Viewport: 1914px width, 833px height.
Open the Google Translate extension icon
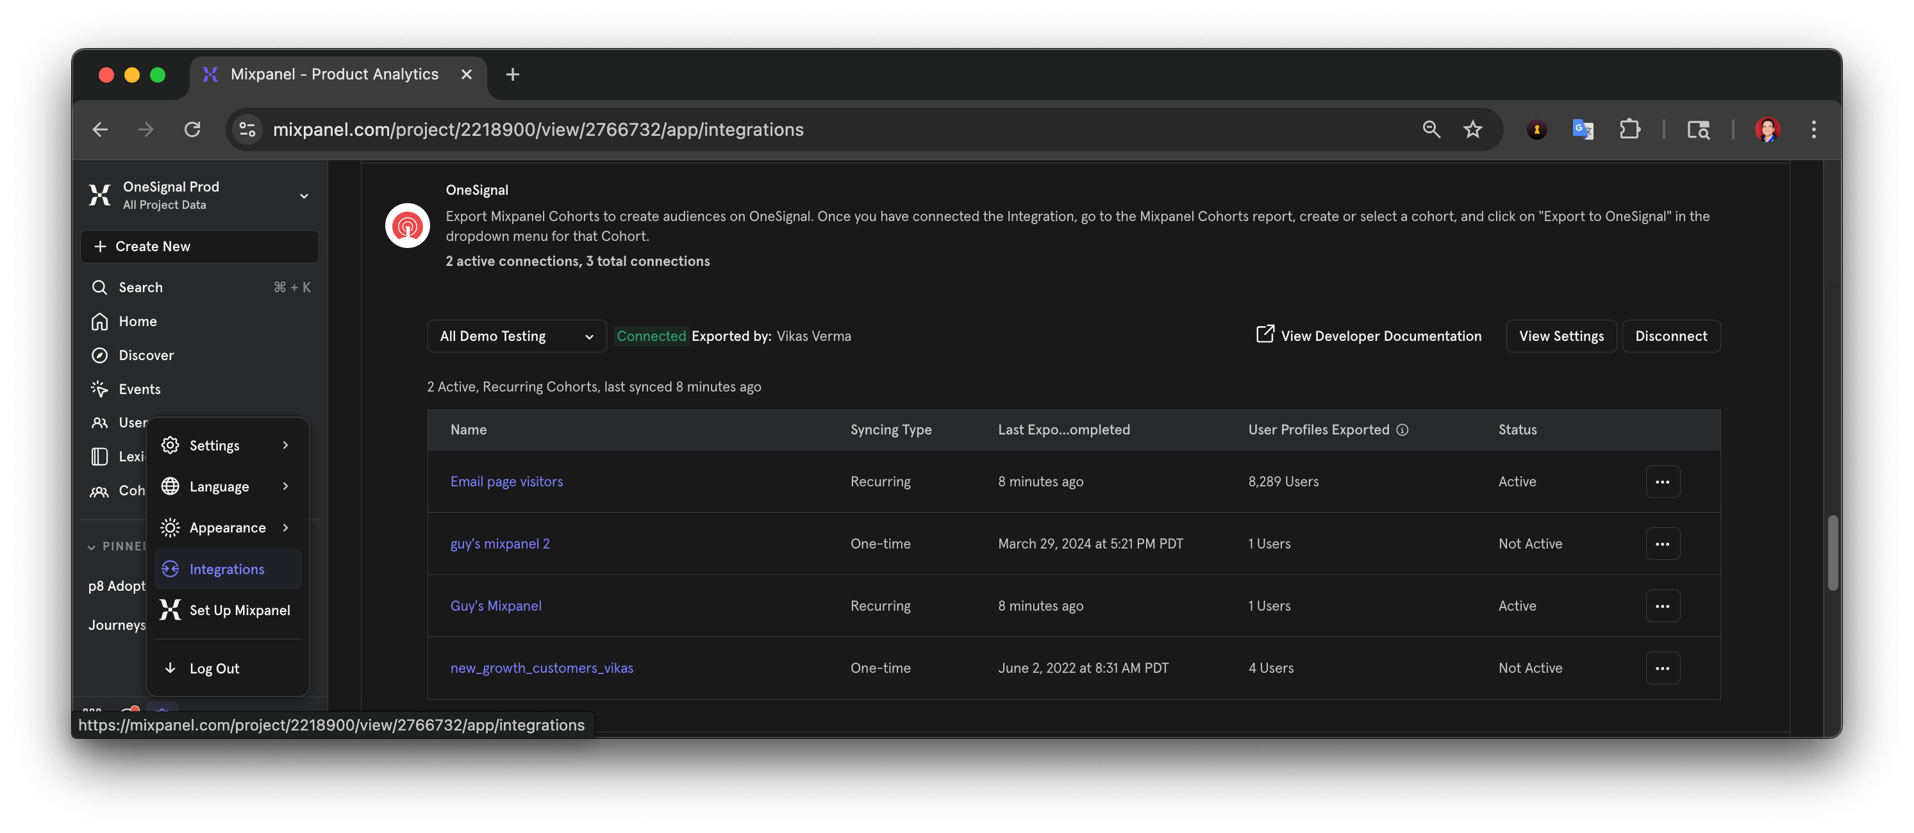click(x=1583, y=129)
